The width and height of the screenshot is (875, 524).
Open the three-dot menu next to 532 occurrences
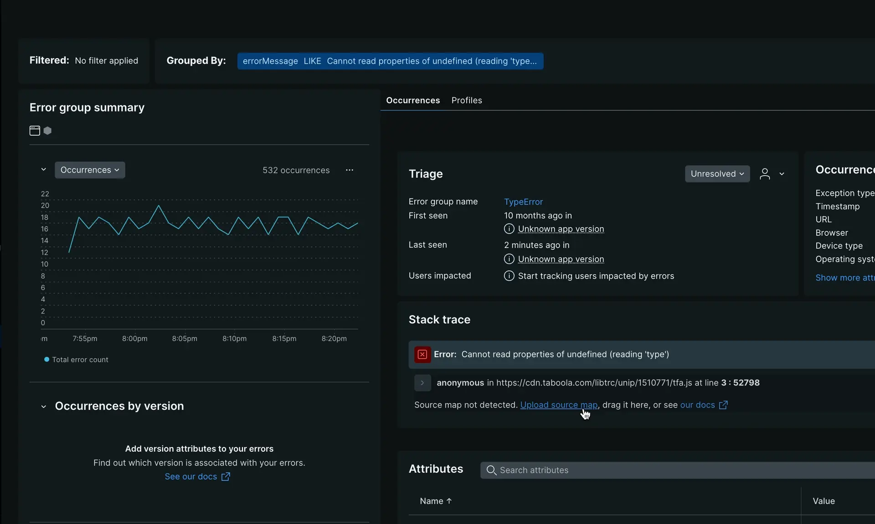(x=350, y=170)
